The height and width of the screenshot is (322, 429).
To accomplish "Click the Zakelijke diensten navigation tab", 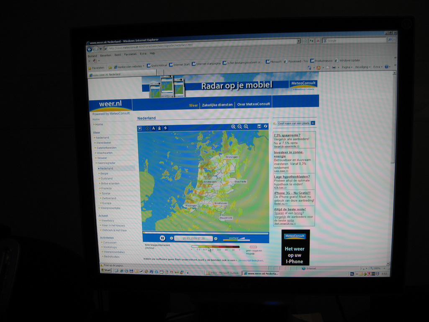I will tap(217, 105).
